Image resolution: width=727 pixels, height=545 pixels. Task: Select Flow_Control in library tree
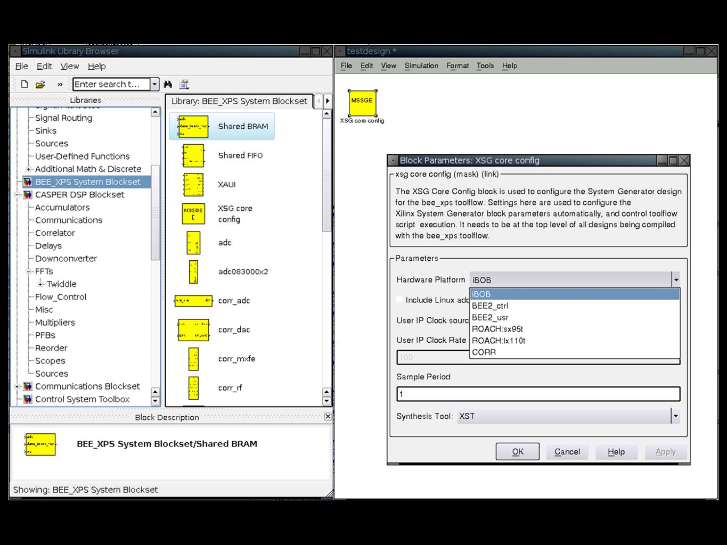pyautogui.click(x=61, y=297)
